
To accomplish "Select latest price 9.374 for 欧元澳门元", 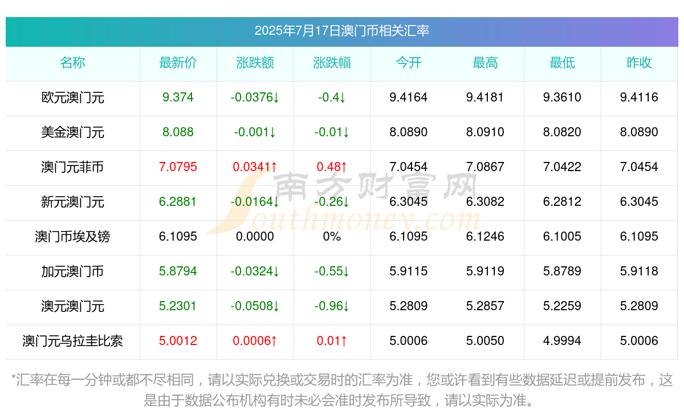I will (x=178, y=98).
